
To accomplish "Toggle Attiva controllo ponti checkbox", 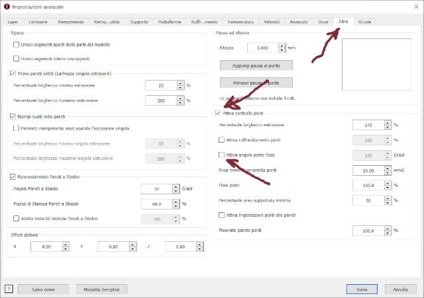I will pos(218,113).
